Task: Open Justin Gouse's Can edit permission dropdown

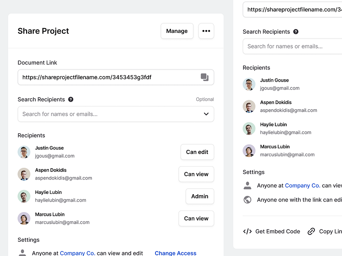Action: pyautogui.click(x=197, y=152)
